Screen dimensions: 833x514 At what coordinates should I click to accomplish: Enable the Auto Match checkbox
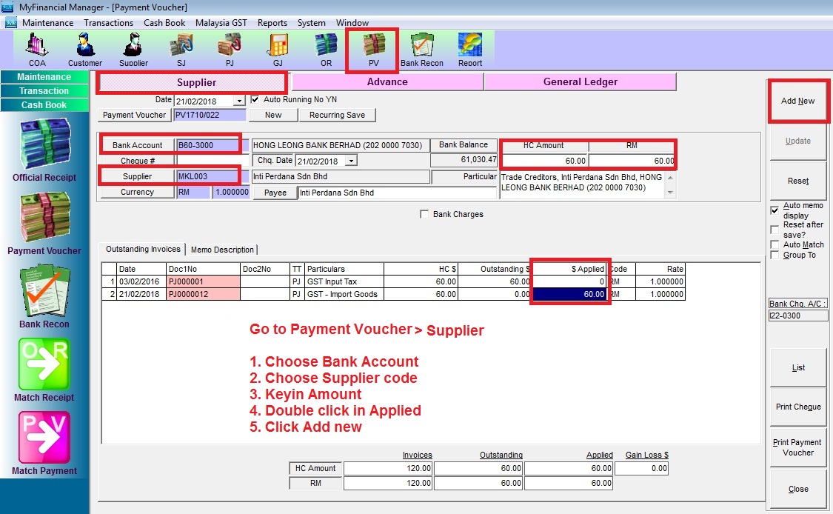click(x=775, y=244)
